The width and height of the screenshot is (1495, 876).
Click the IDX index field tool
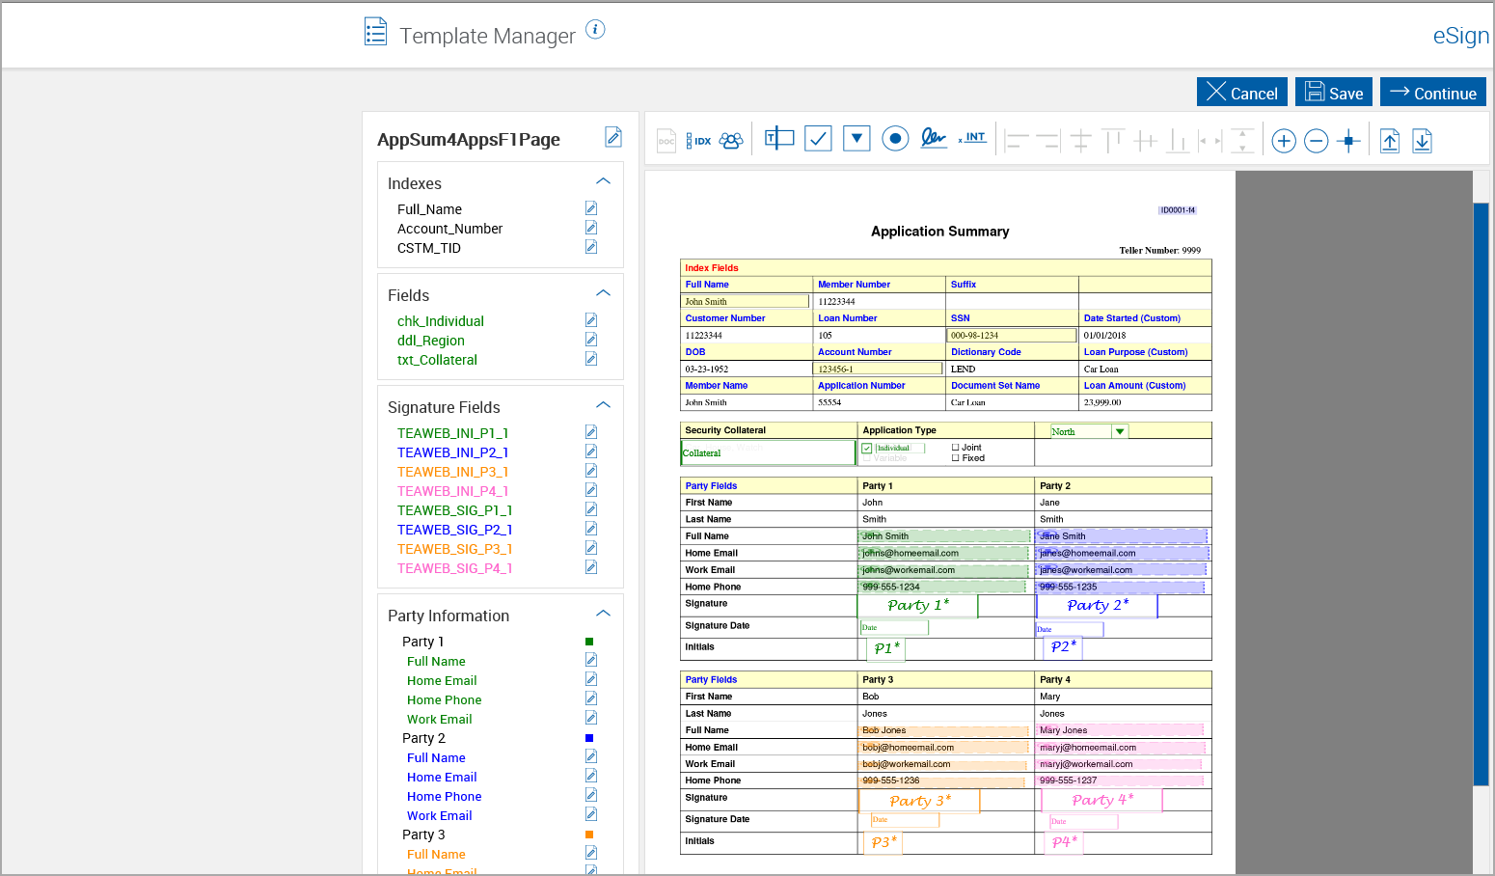(x=698, y=141)
